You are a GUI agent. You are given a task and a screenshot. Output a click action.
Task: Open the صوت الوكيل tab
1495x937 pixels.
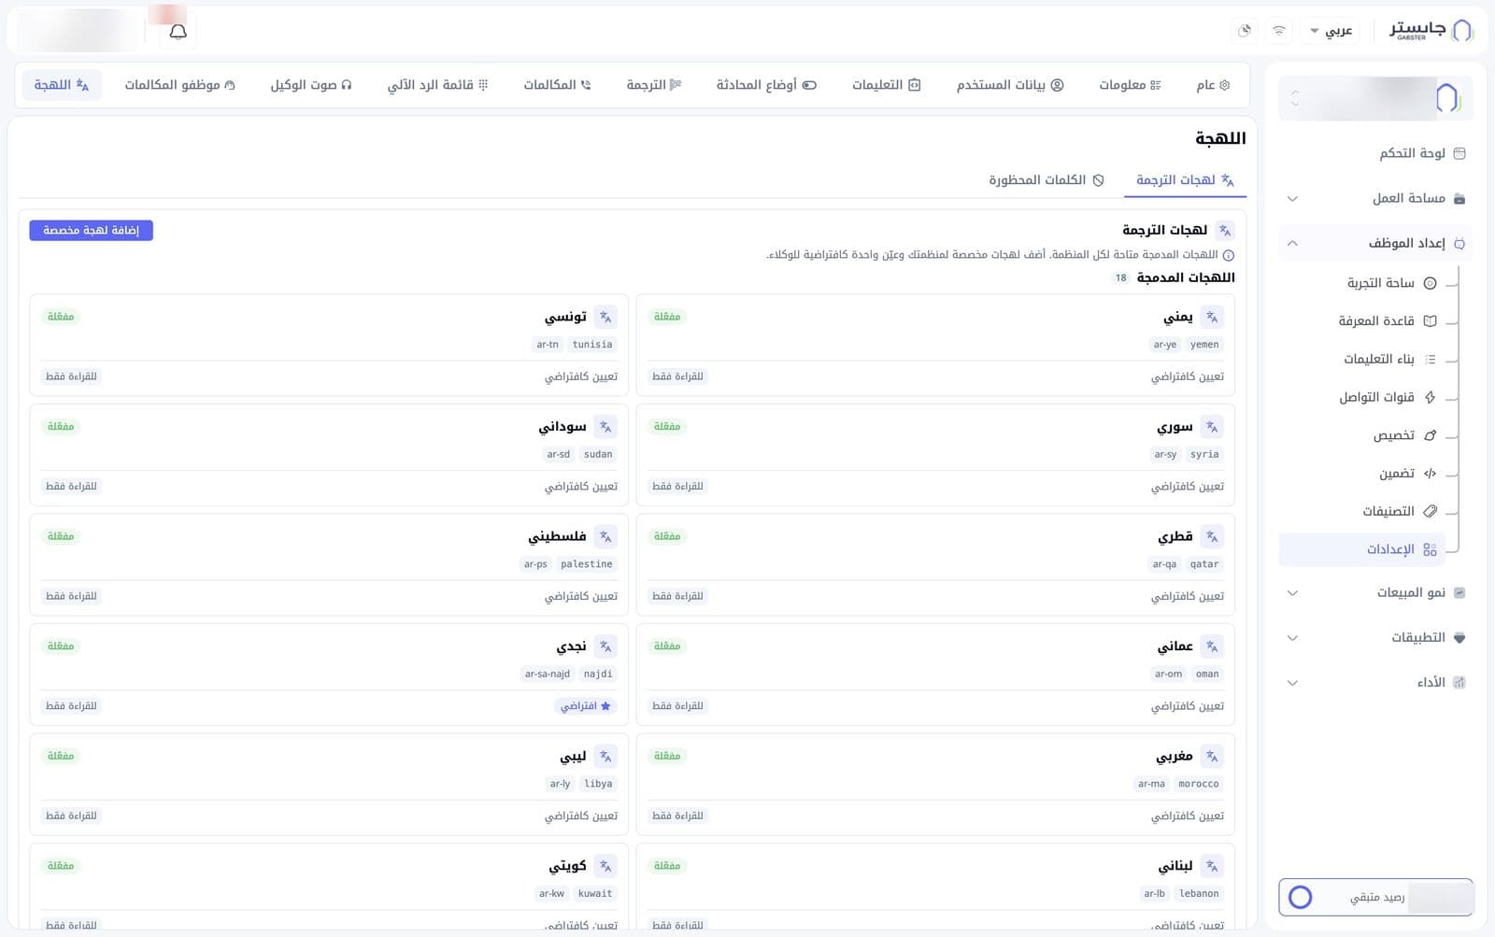tap(311, 85)
